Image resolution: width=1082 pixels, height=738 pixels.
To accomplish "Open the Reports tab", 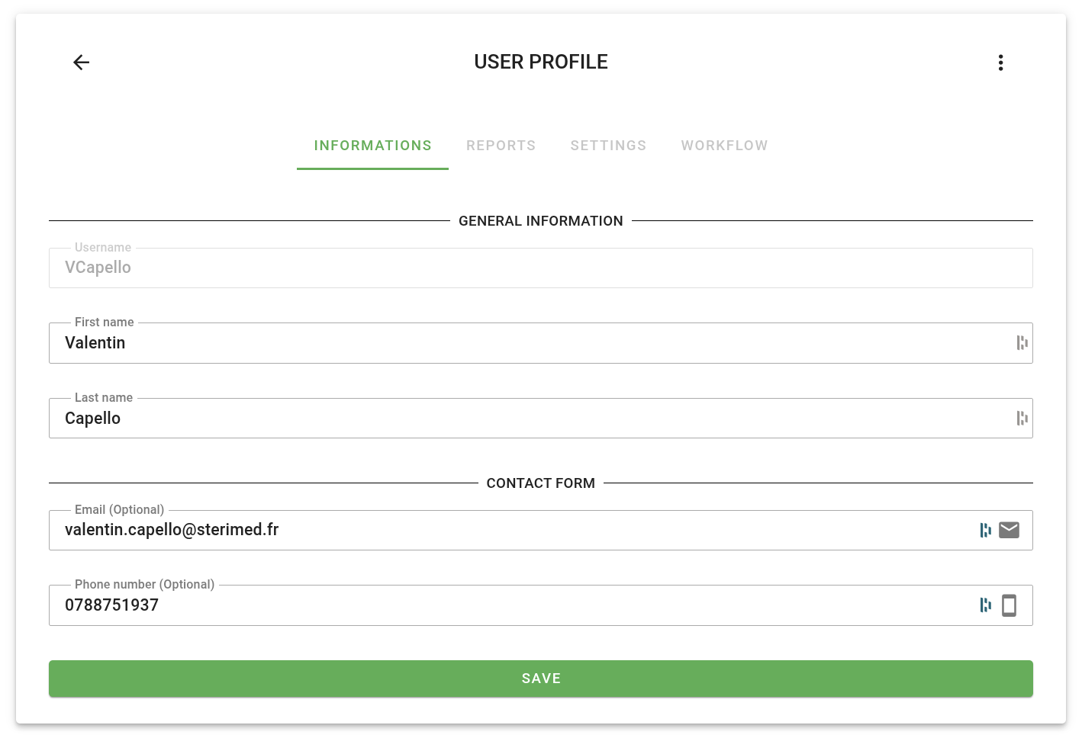I will (x=501, y=146).
